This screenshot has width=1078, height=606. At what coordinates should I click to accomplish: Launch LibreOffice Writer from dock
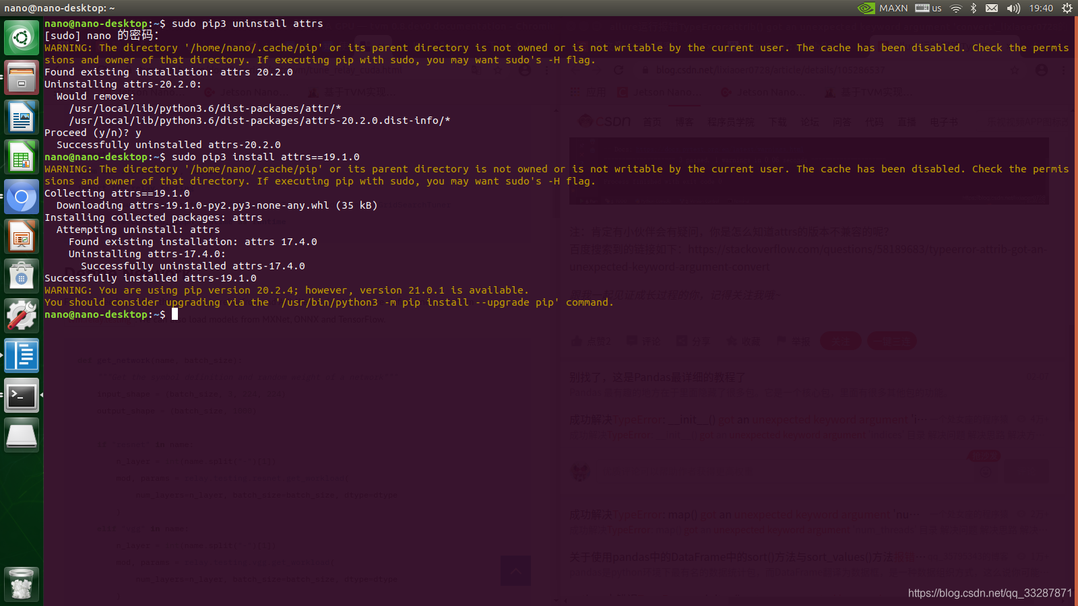point(22,117)
